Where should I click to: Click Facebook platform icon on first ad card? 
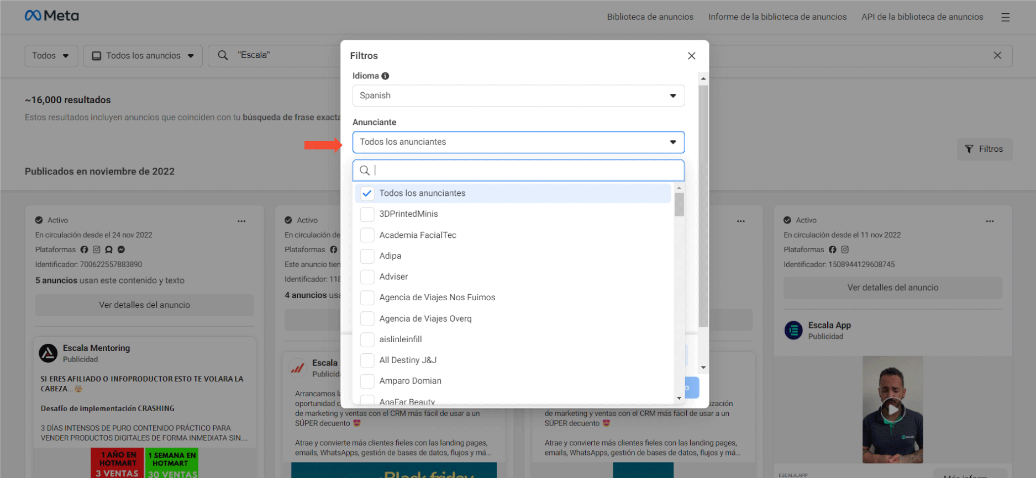click(x=84, y=249)
